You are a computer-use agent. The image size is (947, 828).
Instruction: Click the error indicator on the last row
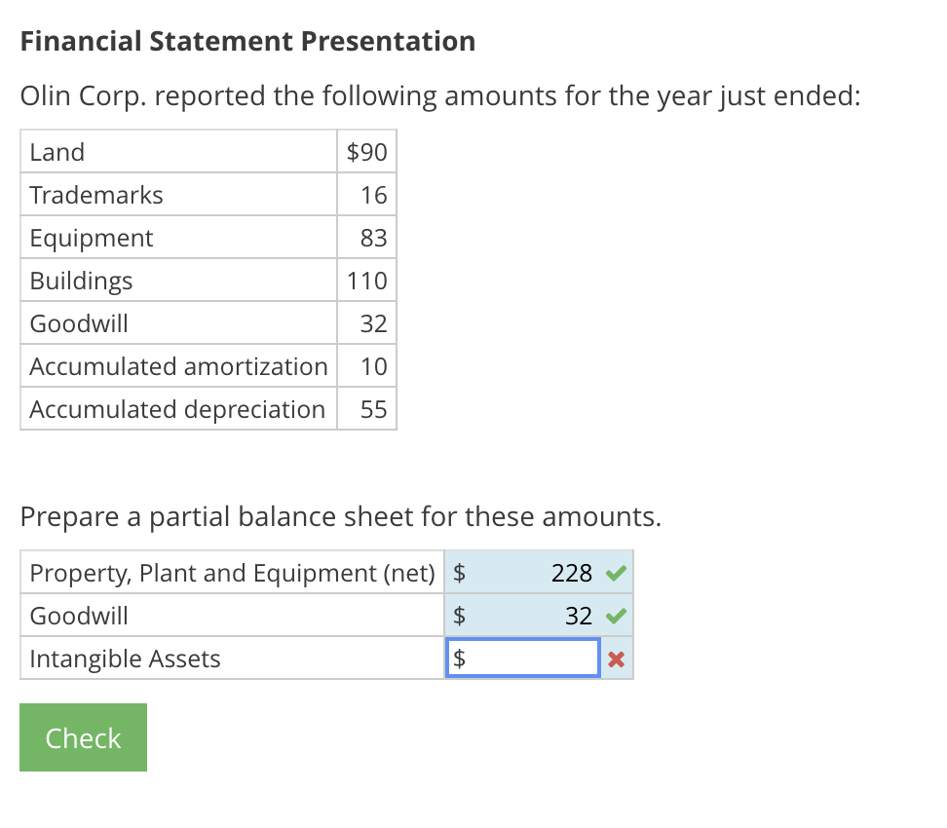[x=618, y=658]
